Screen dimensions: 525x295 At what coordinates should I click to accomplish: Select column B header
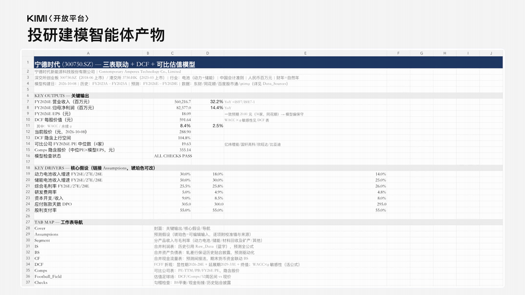pyautogui.click(x=148, y=53)
